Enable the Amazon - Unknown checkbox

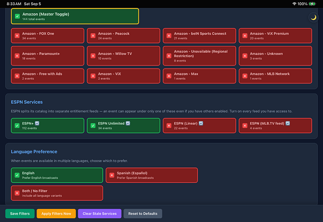(245, 56)
